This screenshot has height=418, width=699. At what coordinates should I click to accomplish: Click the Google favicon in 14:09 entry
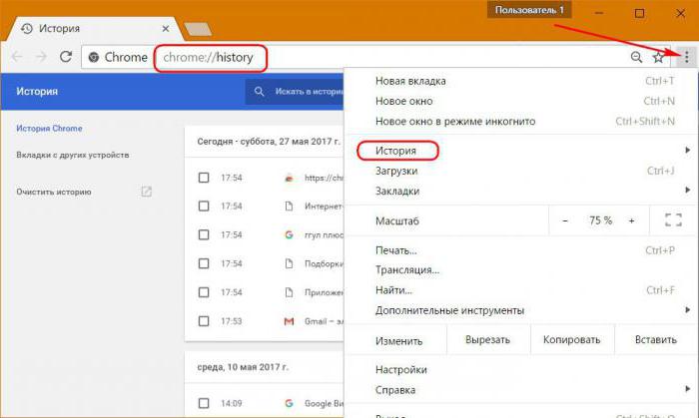pos(289,403)
